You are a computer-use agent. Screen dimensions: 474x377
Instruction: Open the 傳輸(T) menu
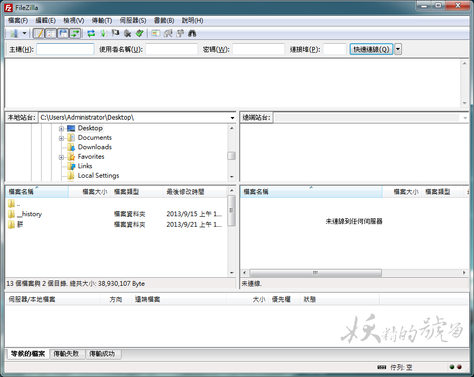pyautogui.click(x=102, y=21)
